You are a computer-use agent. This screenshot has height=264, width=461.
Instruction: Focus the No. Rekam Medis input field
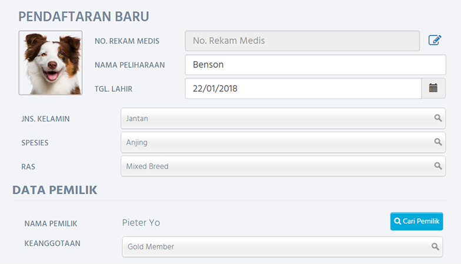302,41
